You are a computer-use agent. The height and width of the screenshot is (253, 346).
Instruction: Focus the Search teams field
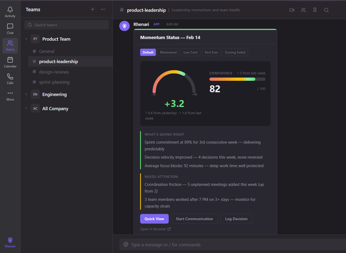click(x=67, y=25)
